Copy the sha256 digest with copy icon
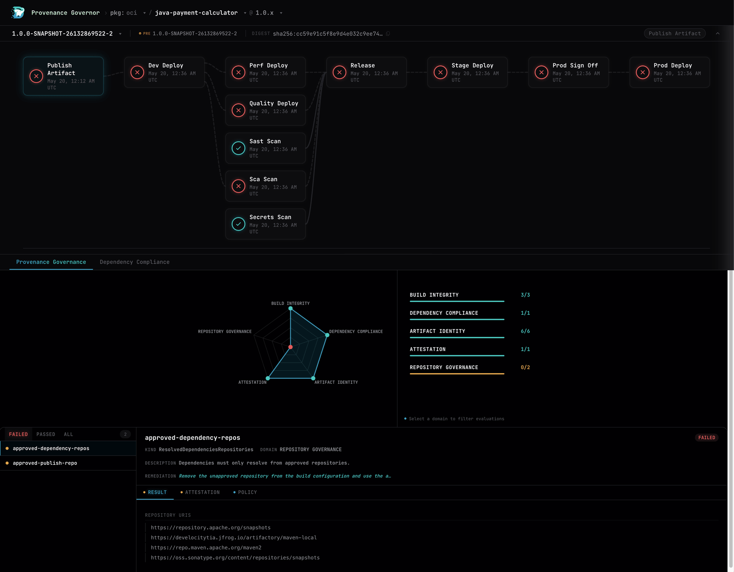 (388, 33)
